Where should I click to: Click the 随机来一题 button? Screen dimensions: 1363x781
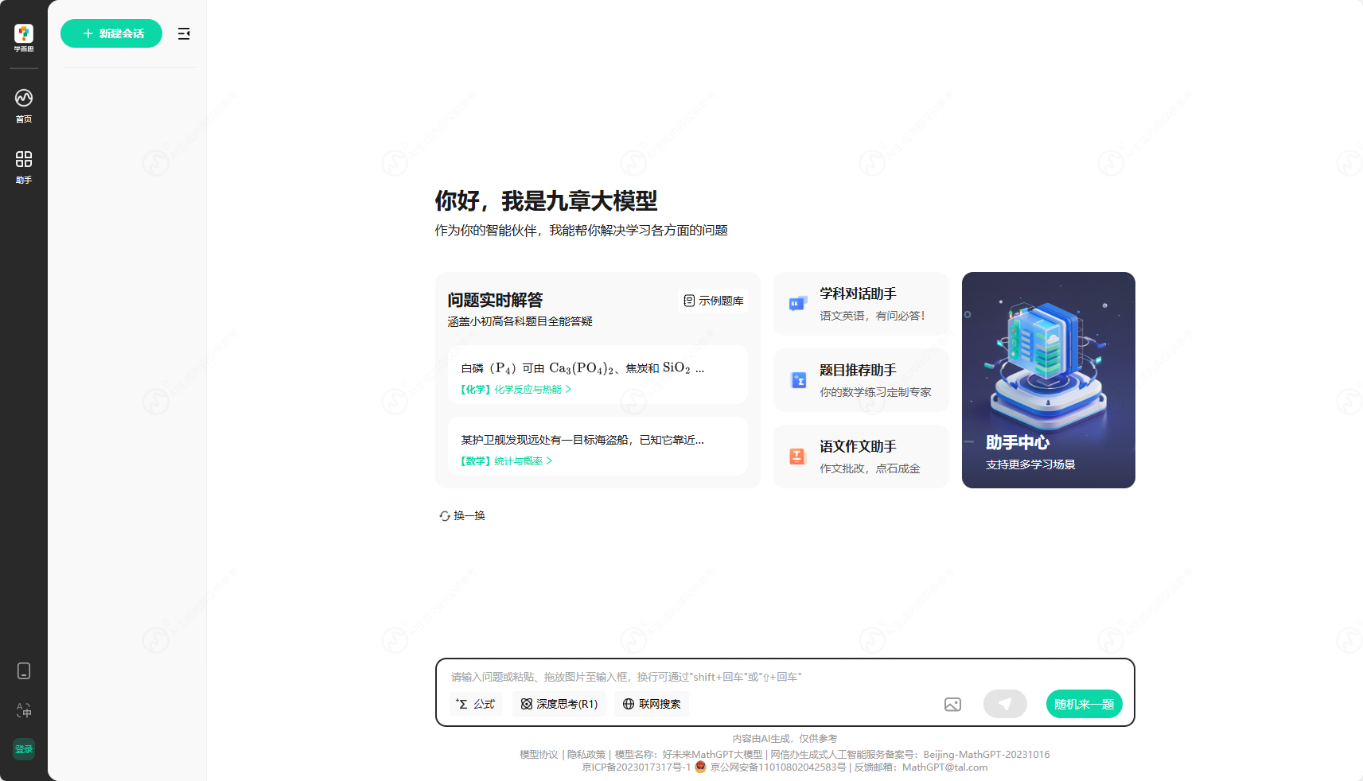[1084, 704]
